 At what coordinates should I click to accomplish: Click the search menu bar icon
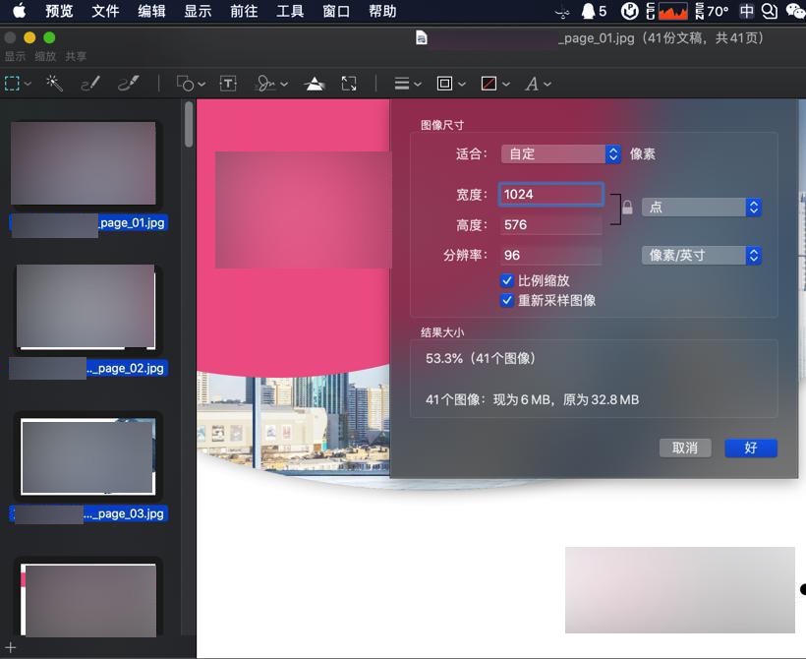770,11
